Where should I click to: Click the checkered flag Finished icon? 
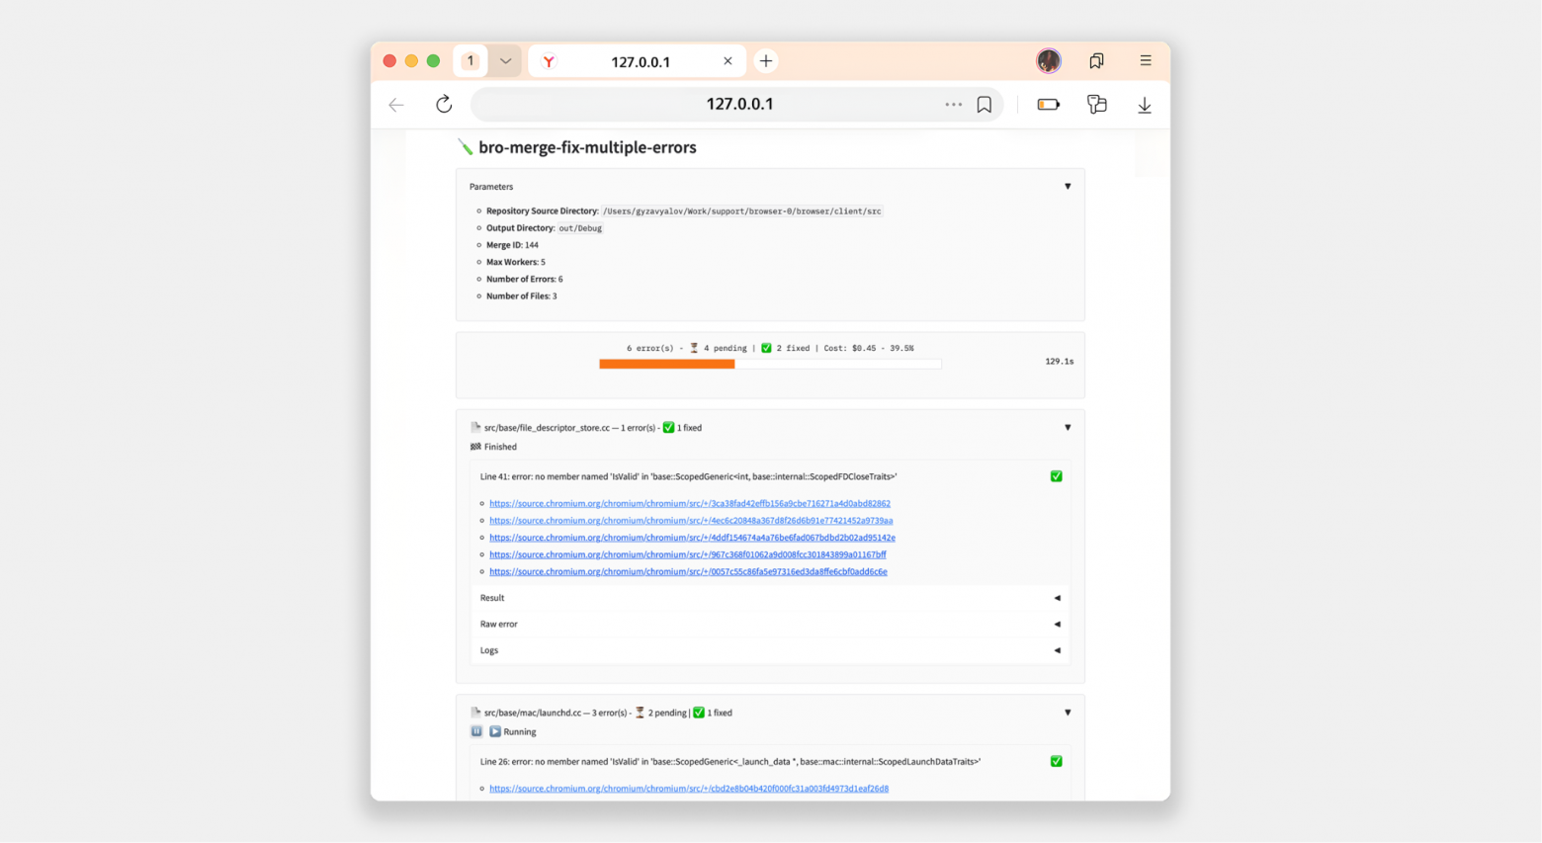[x=475, y=447]
